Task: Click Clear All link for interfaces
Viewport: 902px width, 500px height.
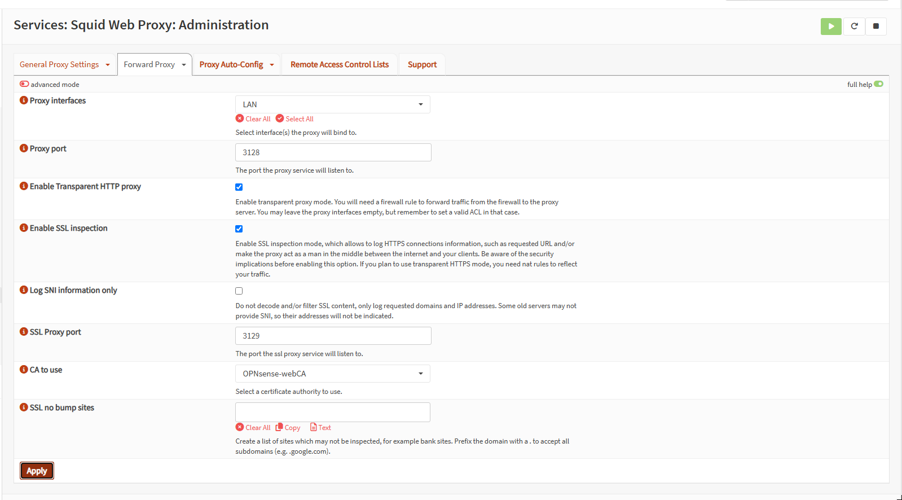Action: click(x=258, y=119)
